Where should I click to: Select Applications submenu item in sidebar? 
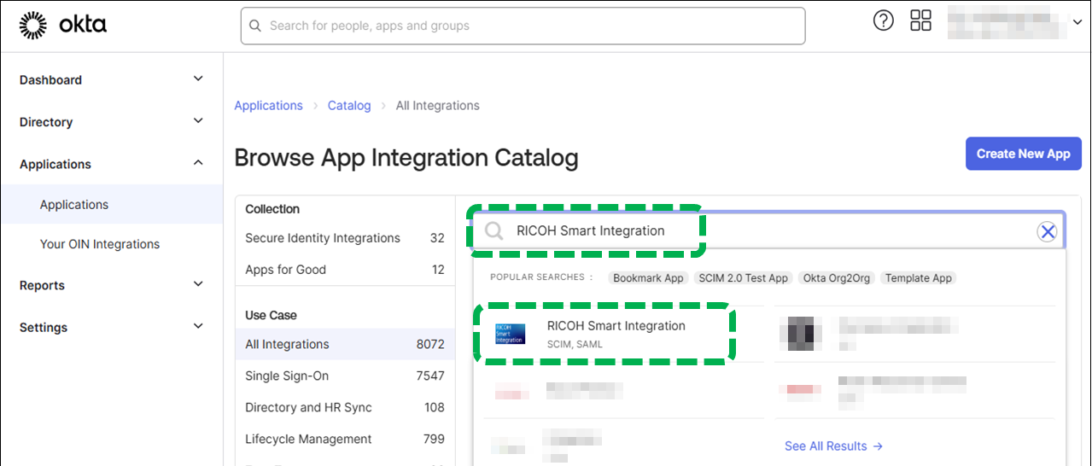[74, 205]
